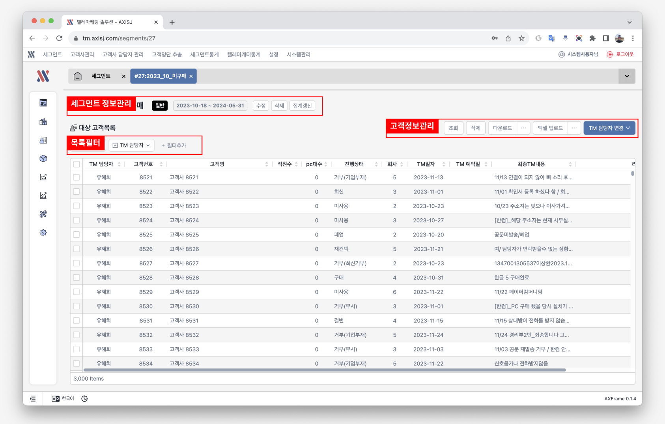
Task: Bookmark this page with star icon
Action: point(521,38)
